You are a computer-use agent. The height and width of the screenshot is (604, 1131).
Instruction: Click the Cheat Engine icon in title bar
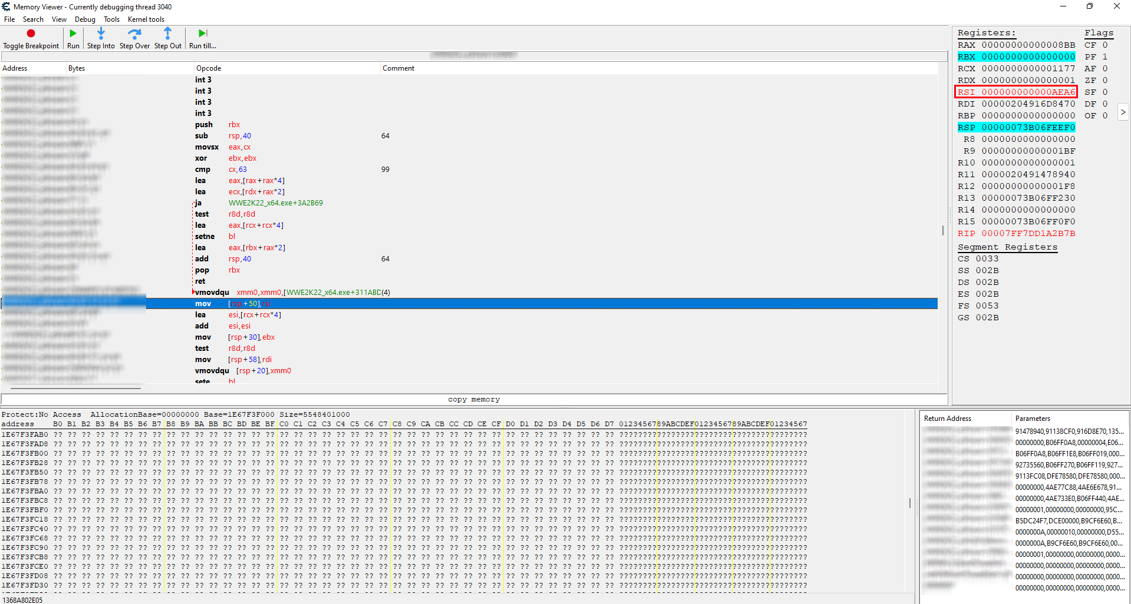(x=6, y=6)
